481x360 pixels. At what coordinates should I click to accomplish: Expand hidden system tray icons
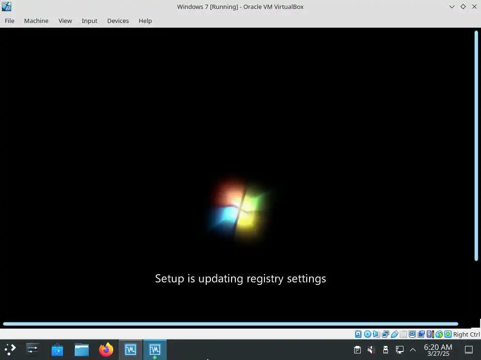pos(413,350)
